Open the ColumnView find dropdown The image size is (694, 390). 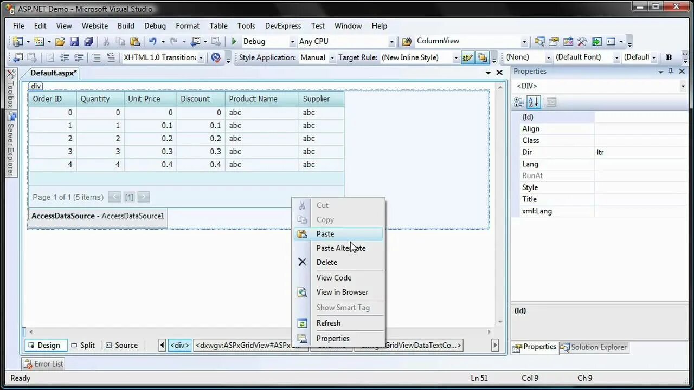click(x=524, y=42)
